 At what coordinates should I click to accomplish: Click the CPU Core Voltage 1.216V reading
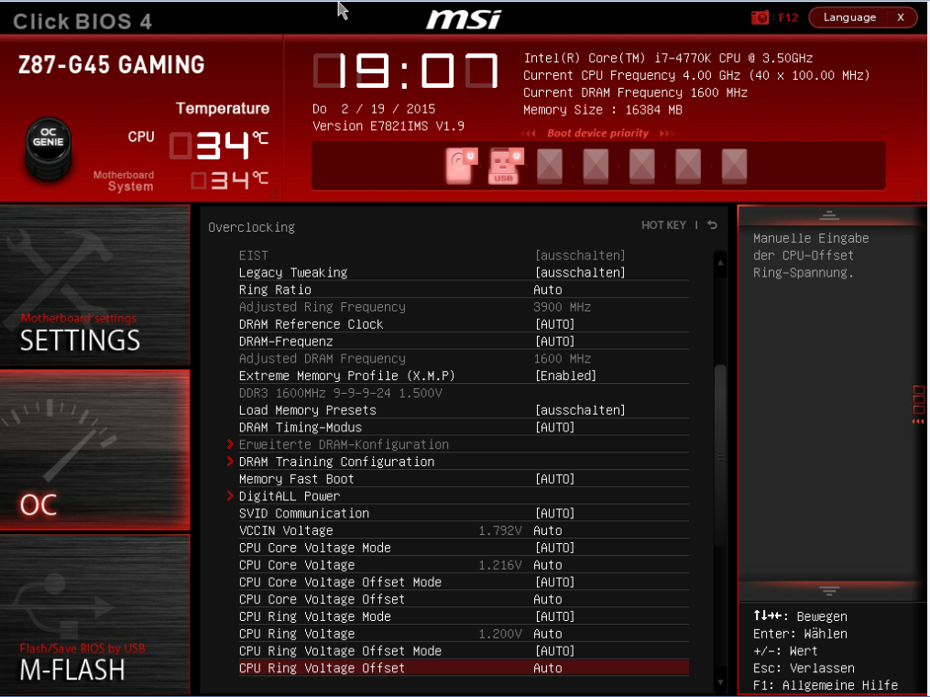tap(500, 565)
